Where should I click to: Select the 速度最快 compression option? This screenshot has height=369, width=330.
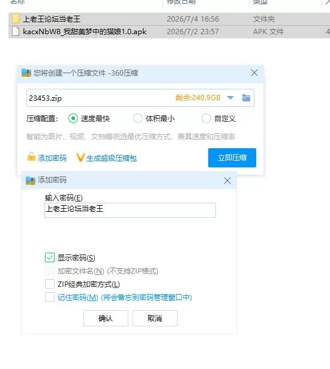pos(73,118)
